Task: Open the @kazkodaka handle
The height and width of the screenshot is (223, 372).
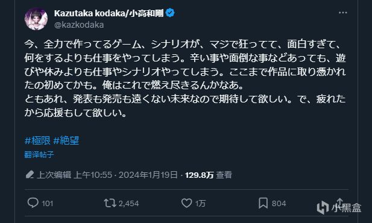Action: [79, 25]
